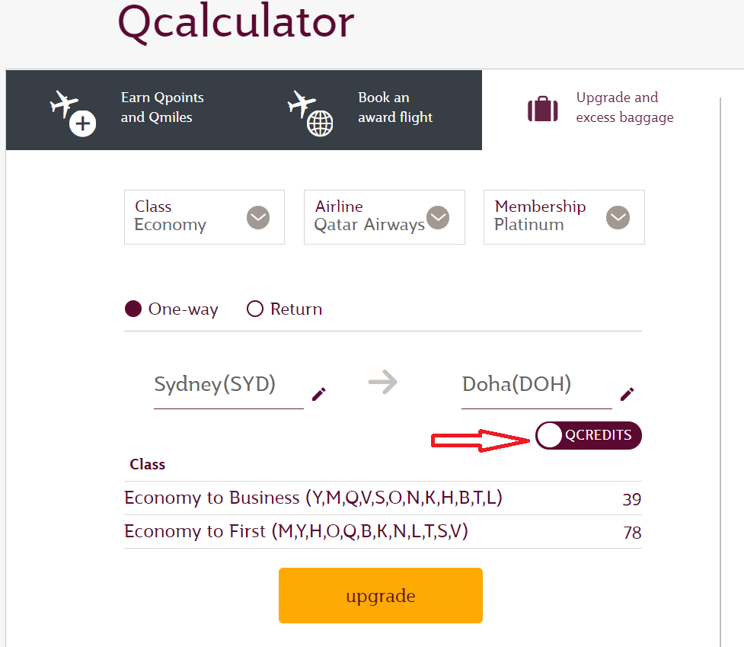Select the Economy to First row
The height and width of the screenshot is (647, 744).
(x=383, y=532)
